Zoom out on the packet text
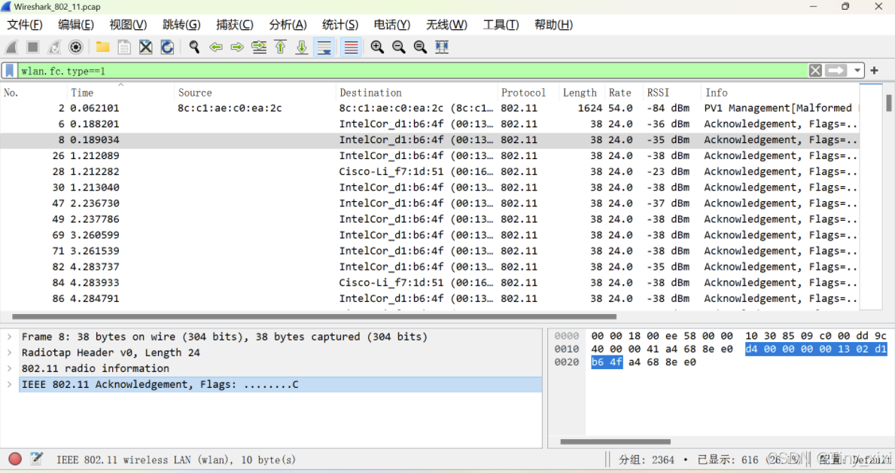The width and height of the screenshot is (895, 473). coord(399,47)
